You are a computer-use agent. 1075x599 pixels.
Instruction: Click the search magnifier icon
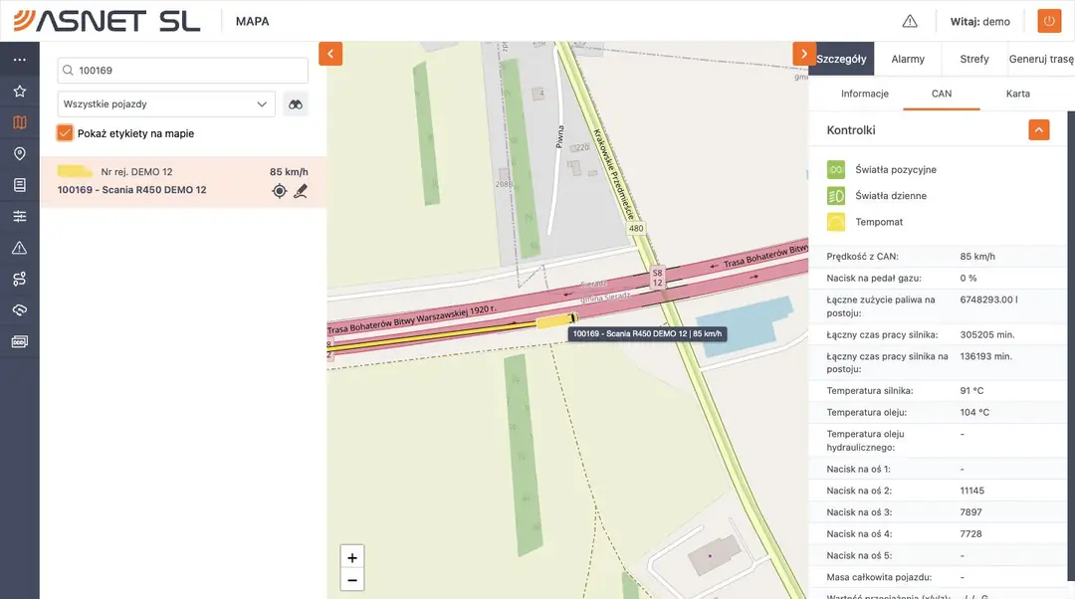68,70
